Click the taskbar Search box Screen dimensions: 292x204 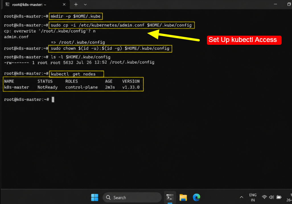[x=132, y=197]
